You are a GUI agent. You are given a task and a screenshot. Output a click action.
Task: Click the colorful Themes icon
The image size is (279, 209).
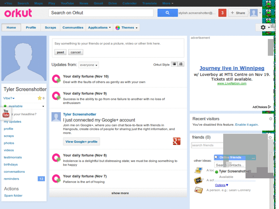(118, 28)
